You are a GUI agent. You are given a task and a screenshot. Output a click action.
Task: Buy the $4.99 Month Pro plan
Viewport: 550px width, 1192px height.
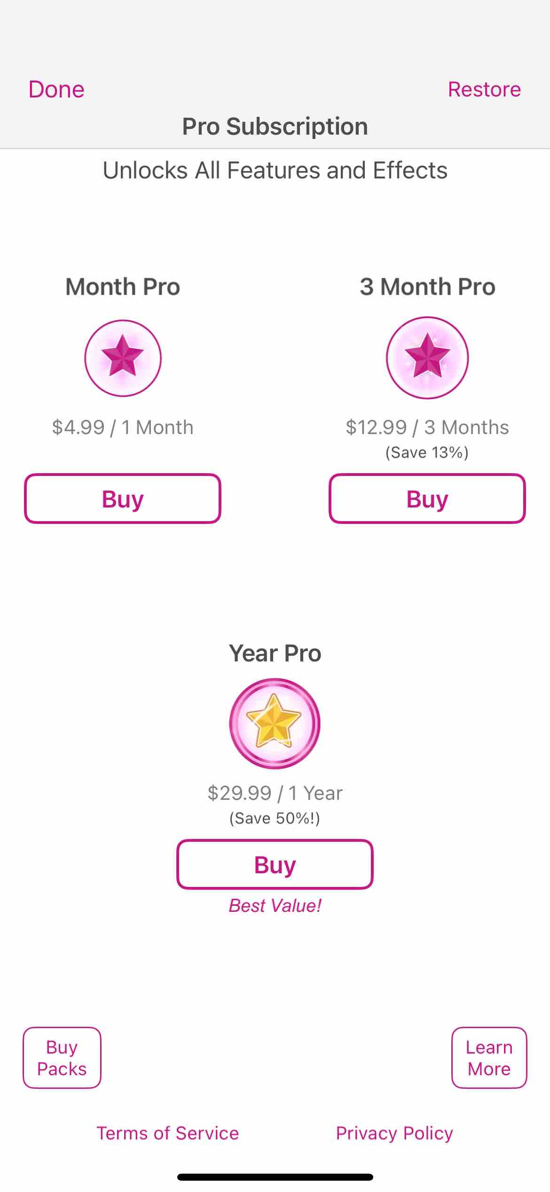point(123,499)
